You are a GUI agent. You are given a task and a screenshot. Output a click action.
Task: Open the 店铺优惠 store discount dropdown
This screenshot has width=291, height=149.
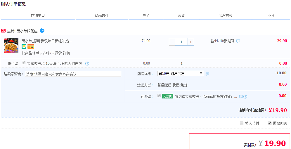180,74
